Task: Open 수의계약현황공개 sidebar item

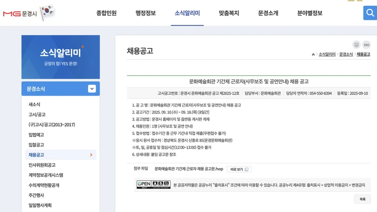Action: click(x=44, y=185)
